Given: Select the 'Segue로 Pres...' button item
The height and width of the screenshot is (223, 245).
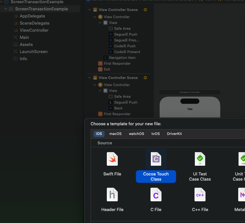Looking at the screenshot, I should pyautogui.click(x=126, y=40).
